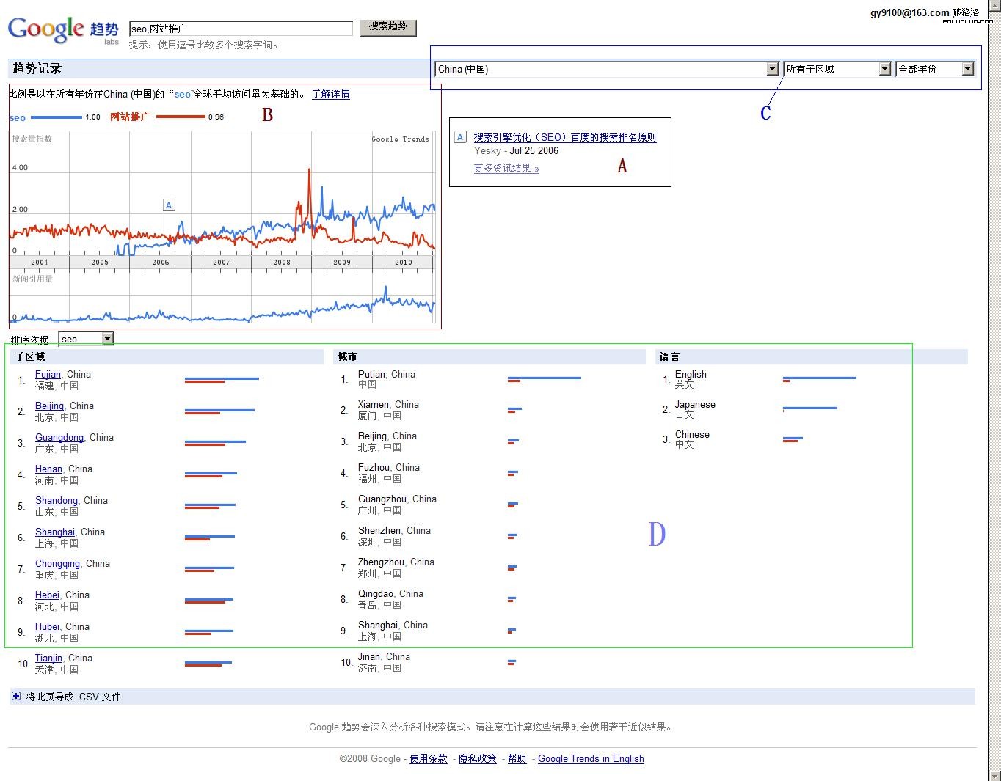The height and width of the screenshot is (781, 1001).
Task: Open the all subregions dropdown
Action: tap(837, 69)
